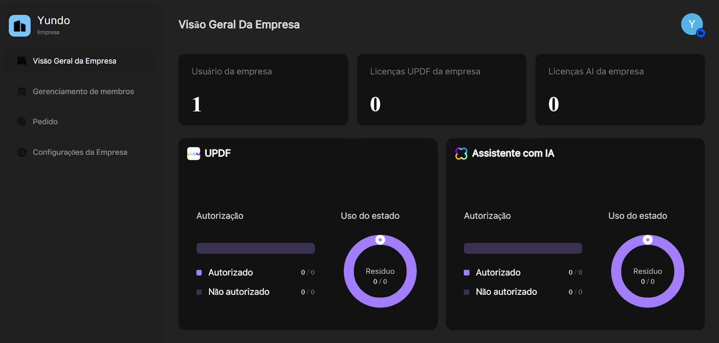Switch to the Pedido section
The height and width of the screenshot is (343, 719).
pos(45,121)
